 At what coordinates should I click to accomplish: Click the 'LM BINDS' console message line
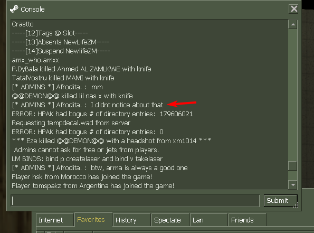click(x=87, y=159)
